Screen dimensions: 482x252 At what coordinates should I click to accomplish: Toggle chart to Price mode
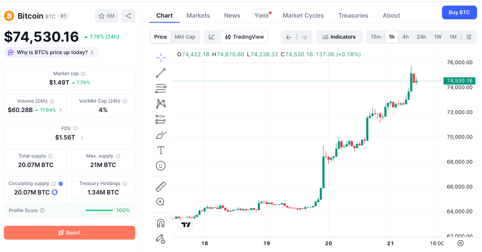pos(161,37)
